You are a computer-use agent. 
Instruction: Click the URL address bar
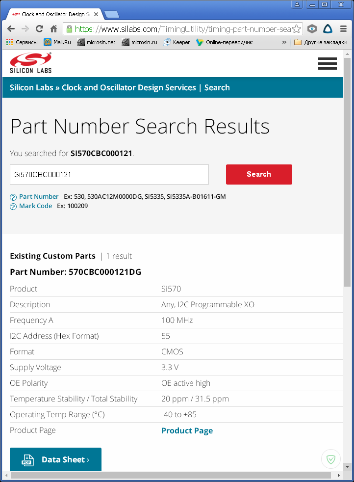pos(183,29)
